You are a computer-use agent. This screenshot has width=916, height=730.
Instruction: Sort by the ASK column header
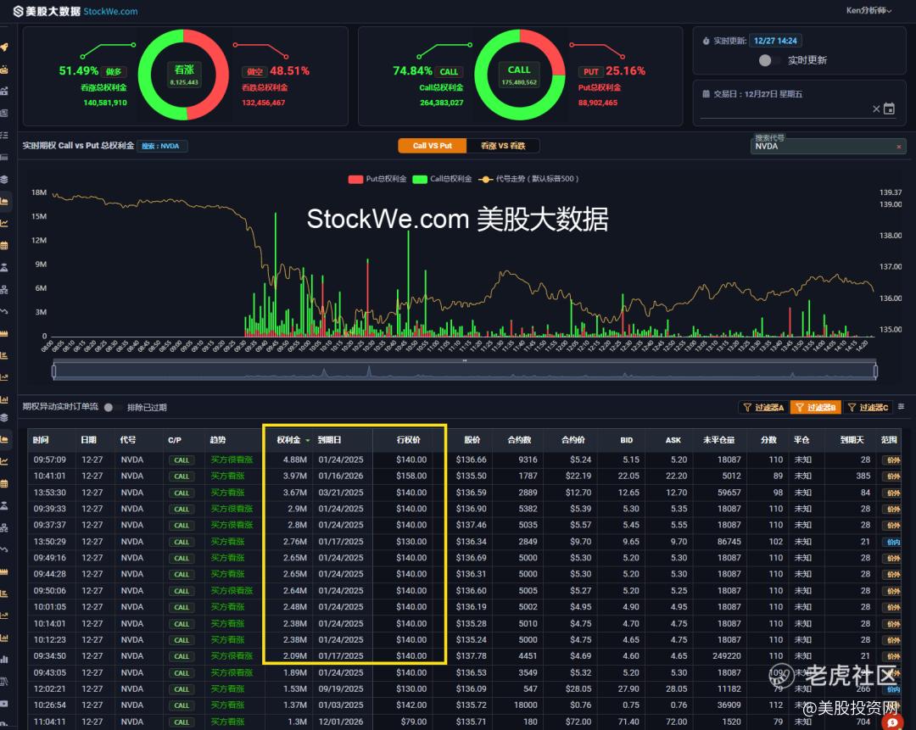point(673,440)
